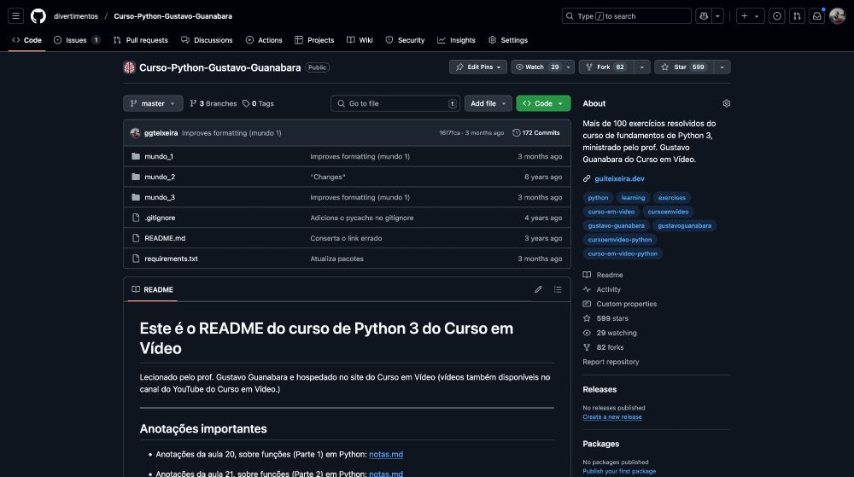The height and width of the screenshot is (477, 854).
Task: Click Publish your first package link
Action: click(x=619, y=472)
